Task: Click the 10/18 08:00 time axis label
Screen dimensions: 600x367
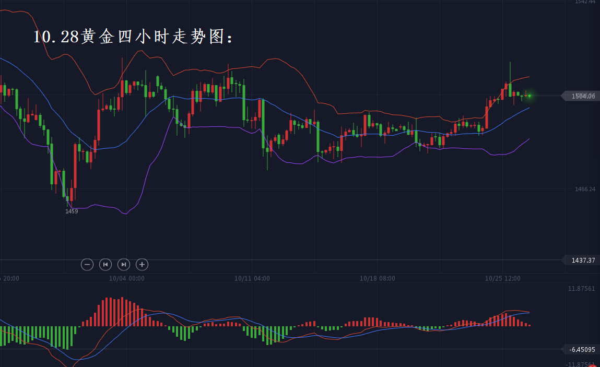Action: tap(378, 279)
